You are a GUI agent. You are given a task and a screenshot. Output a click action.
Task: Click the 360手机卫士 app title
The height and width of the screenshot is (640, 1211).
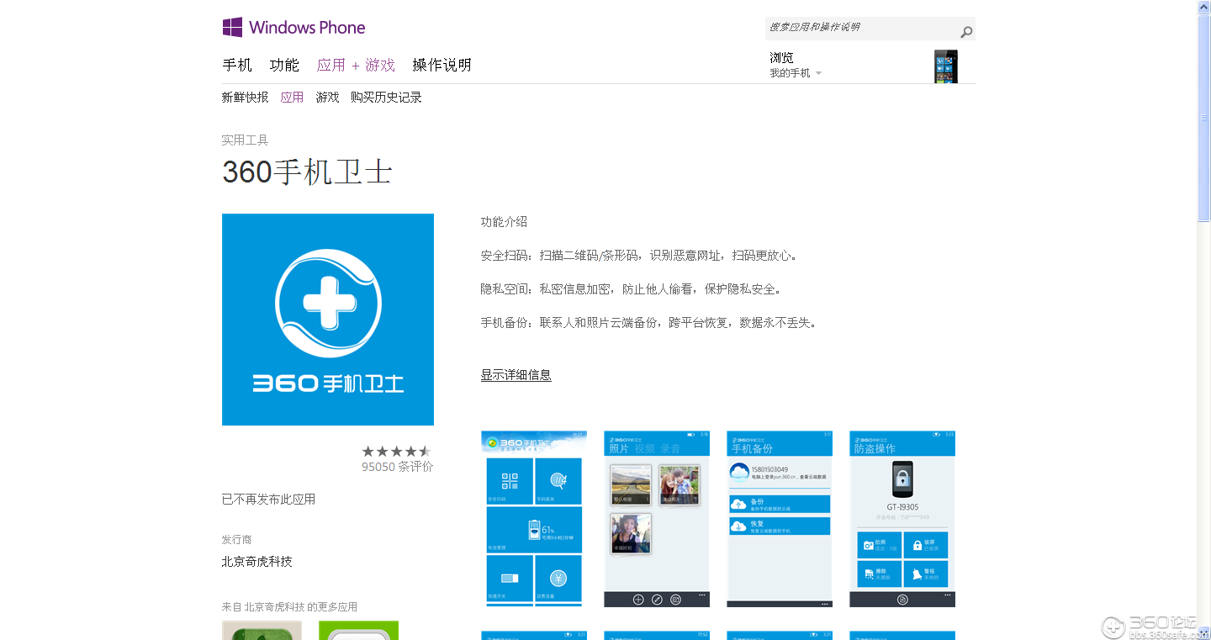pos(307,172)
